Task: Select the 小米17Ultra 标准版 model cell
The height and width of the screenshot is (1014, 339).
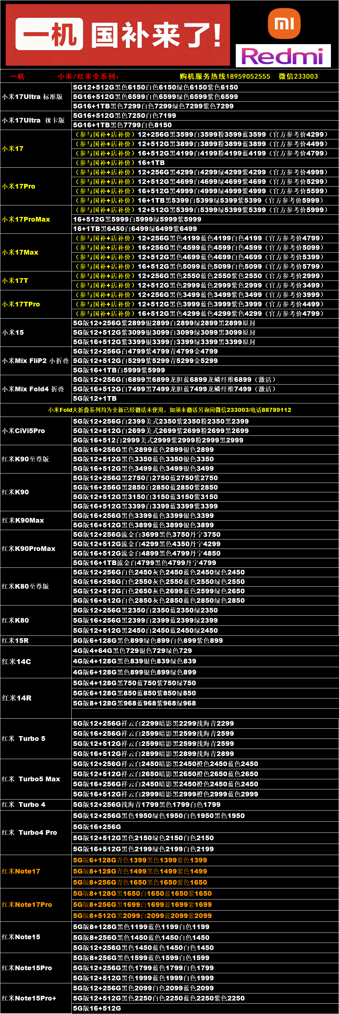Action: pos(36,97)
